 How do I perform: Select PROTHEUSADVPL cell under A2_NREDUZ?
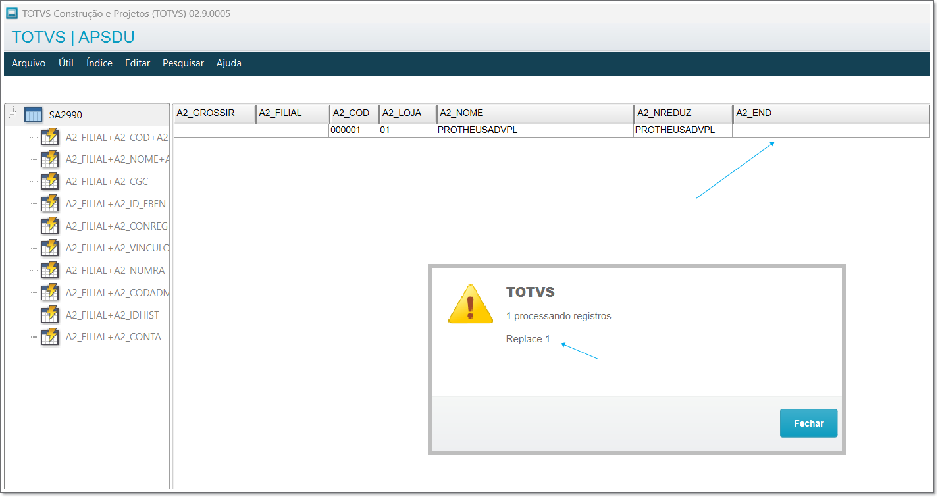click(x=683, y=130)
